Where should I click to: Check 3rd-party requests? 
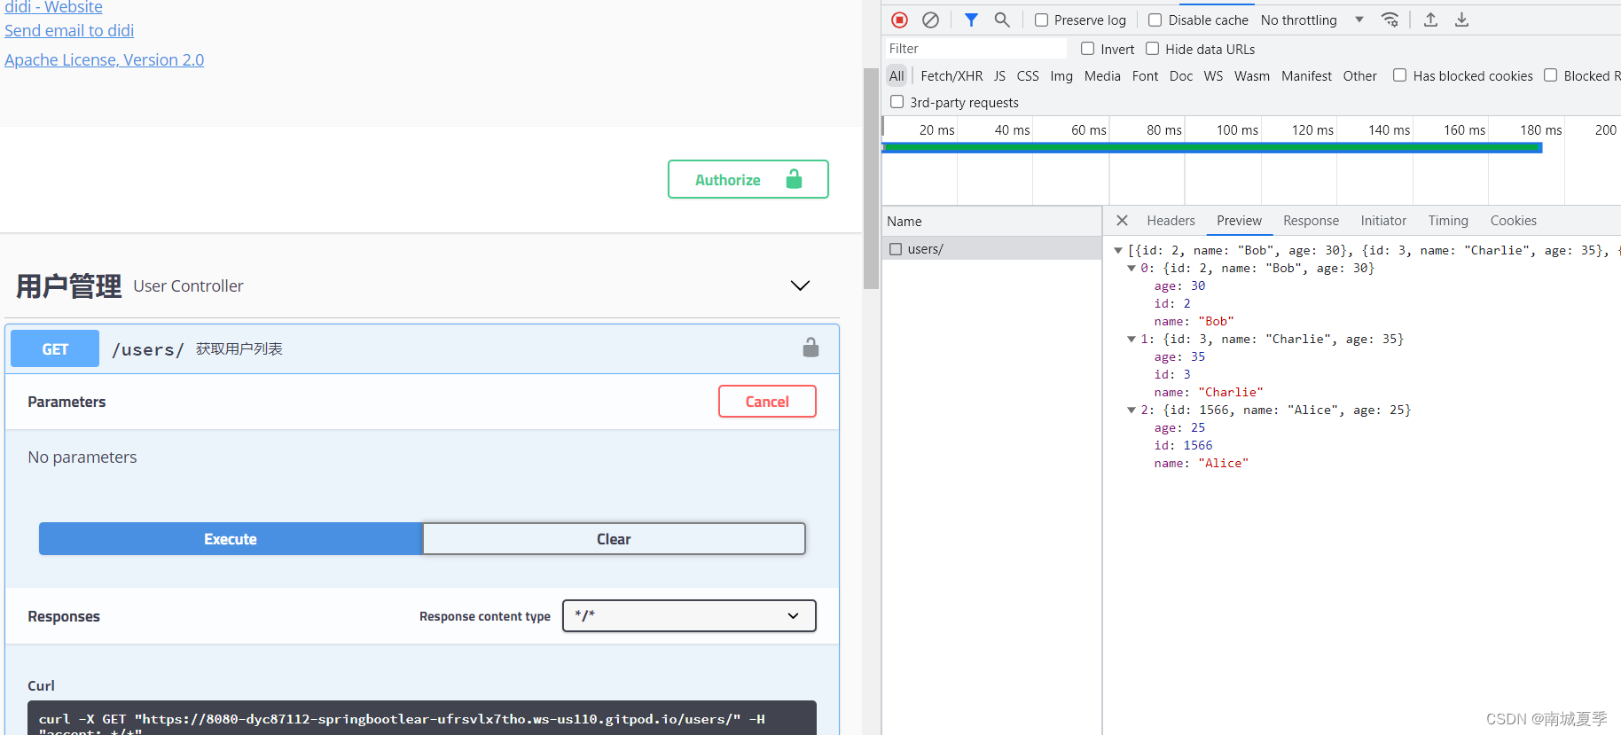click(x=897, y=102)
